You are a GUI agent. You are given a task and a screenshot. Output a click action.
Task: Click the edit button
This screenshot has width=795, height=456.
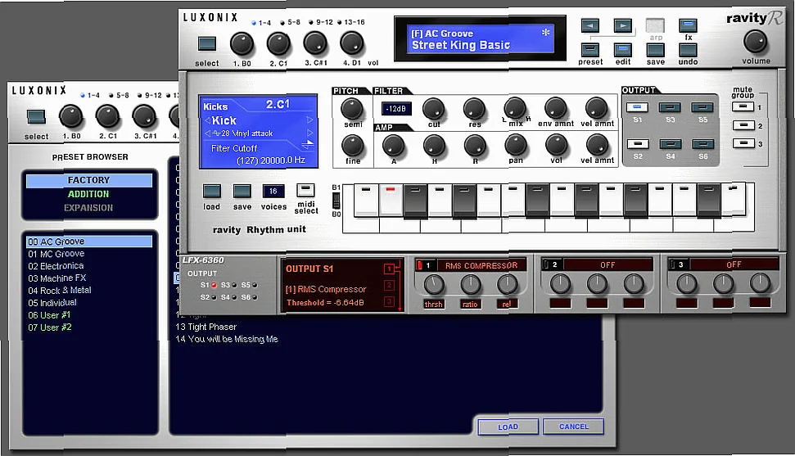click(x=622, y=50)
